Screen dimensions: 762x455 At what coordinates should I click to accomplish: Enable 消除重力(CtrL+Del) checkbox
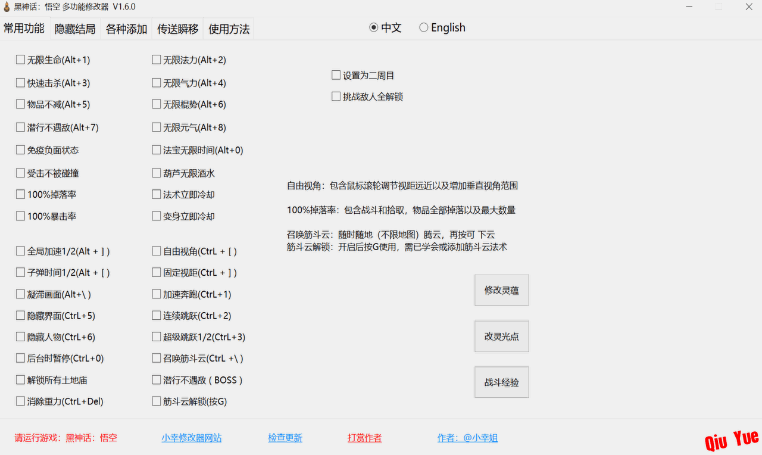tap(21, 401)
